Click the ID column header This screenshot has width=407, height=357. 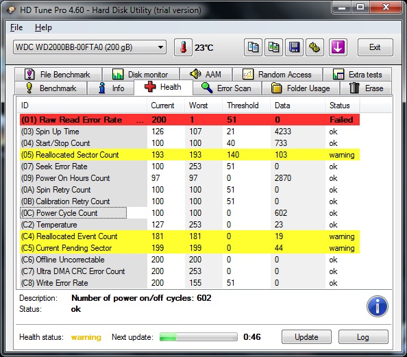(x=82, y=106)
